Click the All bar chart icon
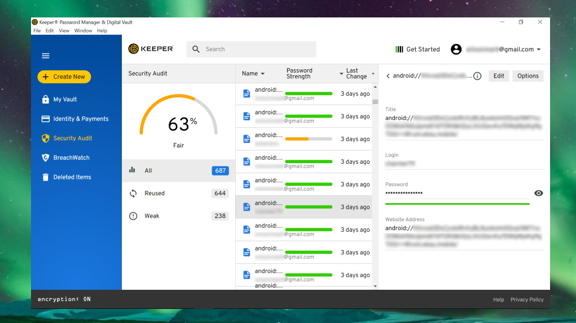Screen dimensions: 576x323 click(x=132, y=170)
